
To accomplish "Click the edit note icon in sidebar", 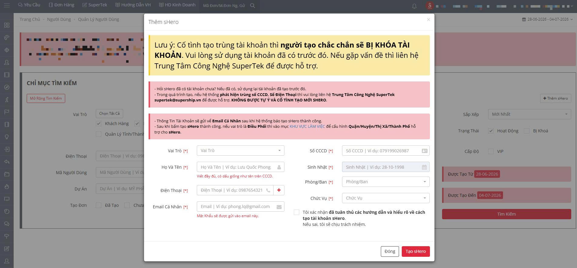I will tap(7, 249).
